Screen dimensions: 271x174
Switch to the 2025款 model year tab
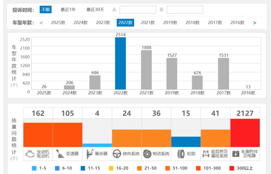[x=58, y=23]
